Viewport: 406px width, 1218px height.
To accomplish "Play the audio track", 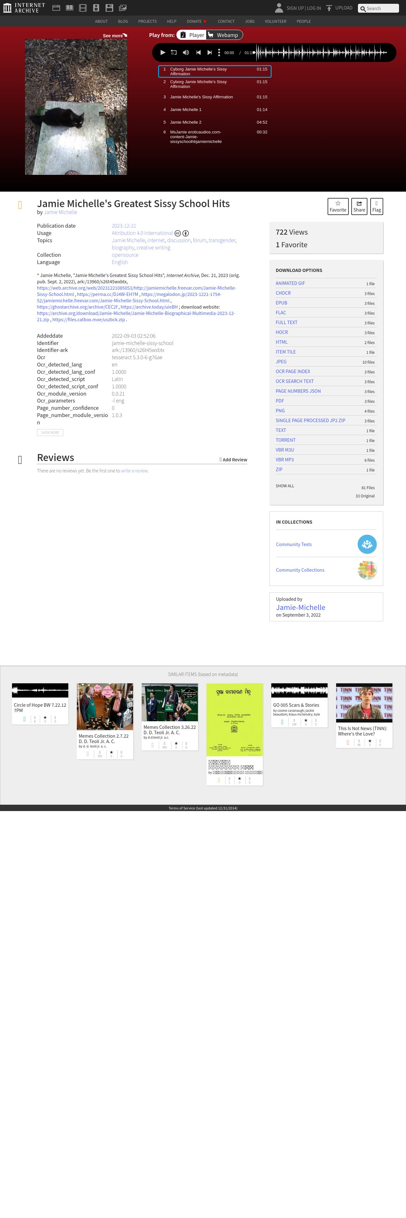I will pos(163,52).
